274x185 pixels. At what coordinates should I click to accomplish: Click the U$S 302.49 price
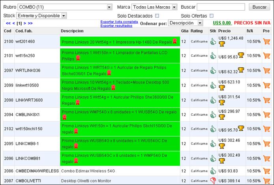[229, 155]
